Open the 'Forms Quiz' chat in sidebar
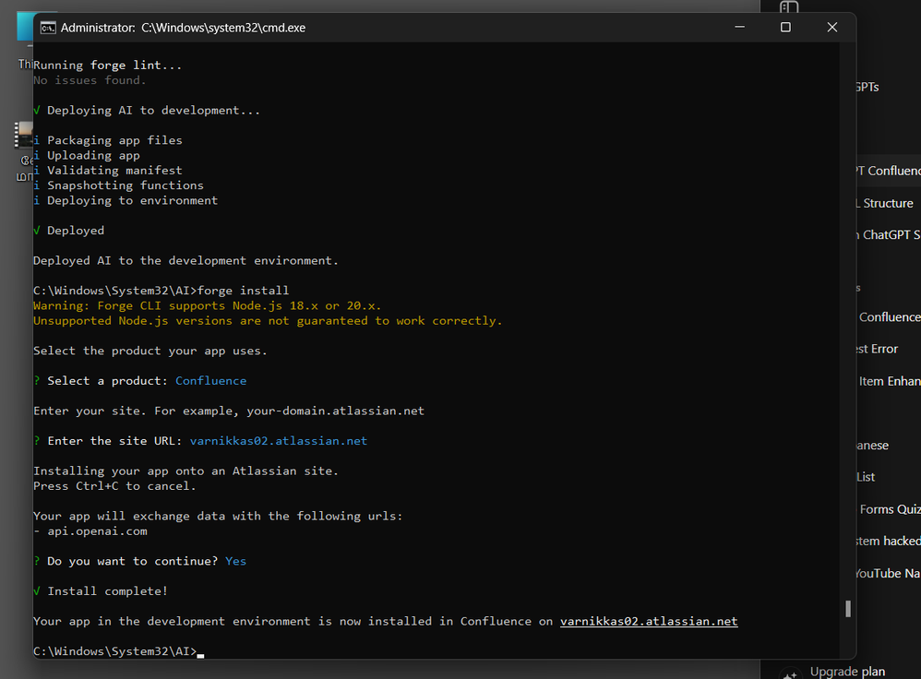 pos(890,509)
